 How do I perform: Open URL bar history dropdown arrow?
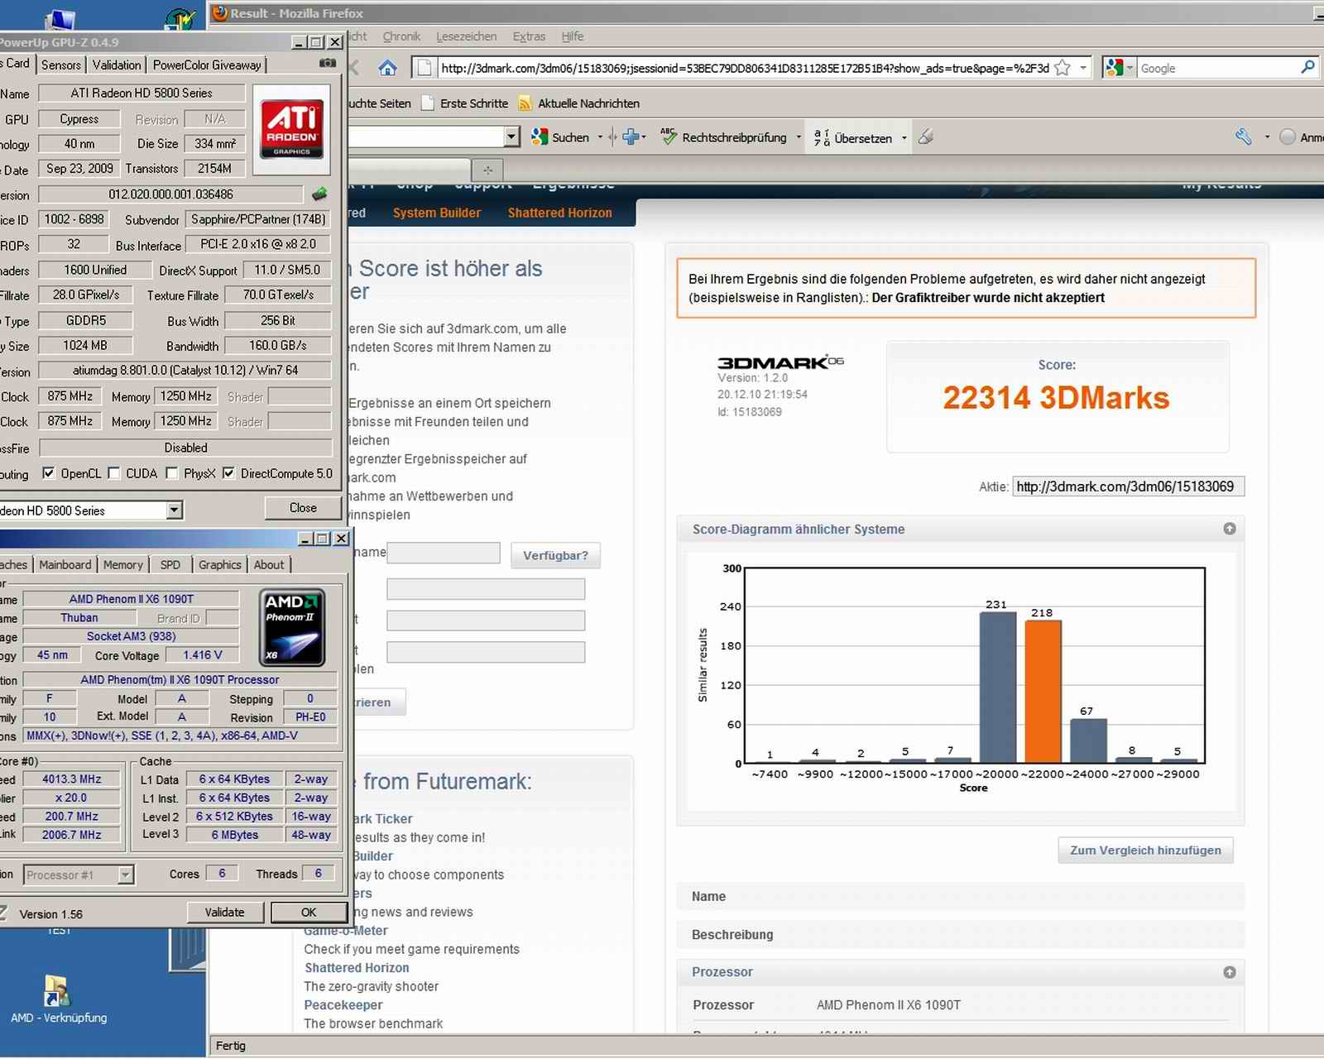point(1083,68)
